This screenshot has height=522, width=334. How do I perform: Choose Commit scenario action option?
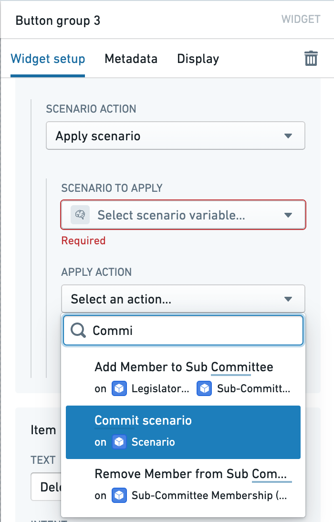click(x=183, y=432)
